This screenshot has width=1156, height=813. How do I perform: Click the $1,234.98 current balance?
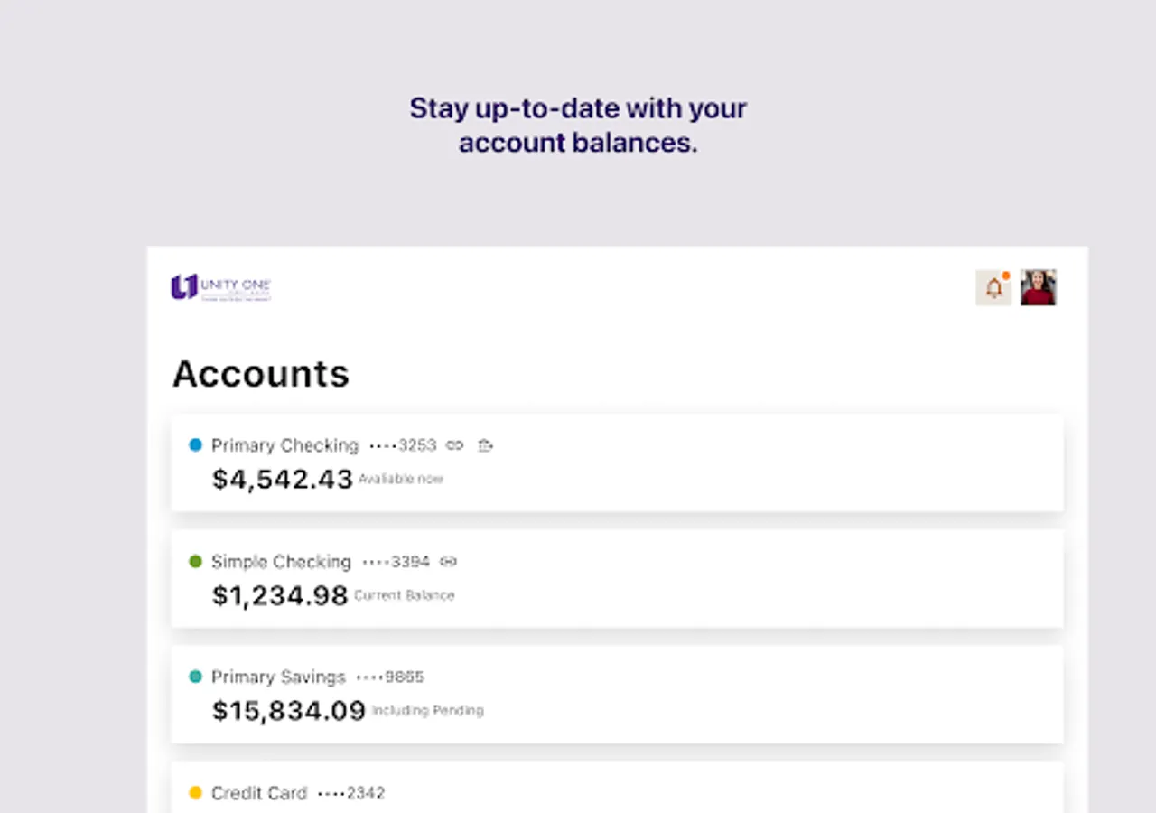tap(278, 595)
